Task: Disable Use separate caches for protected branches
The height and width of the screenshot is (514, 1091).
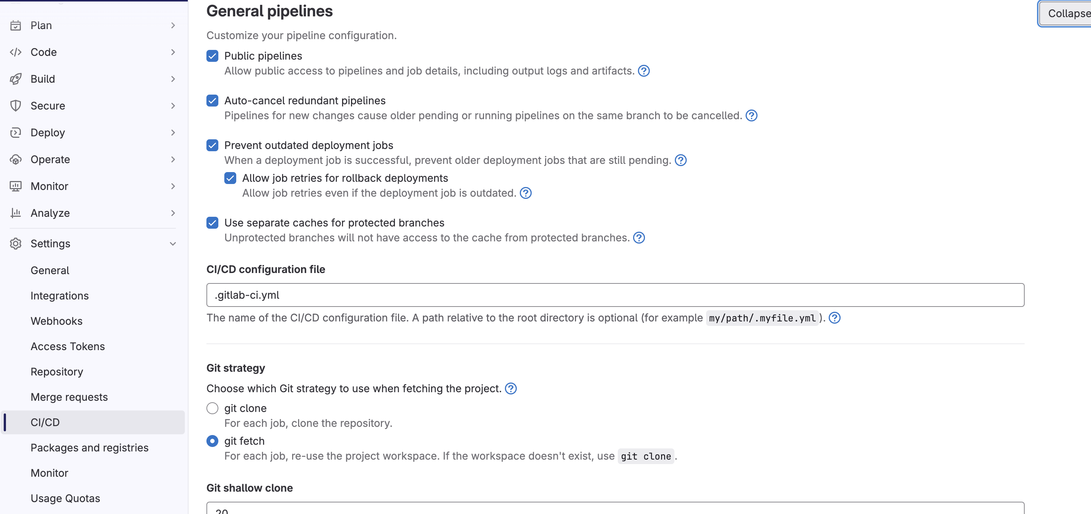Action: (x=212, y=223)
